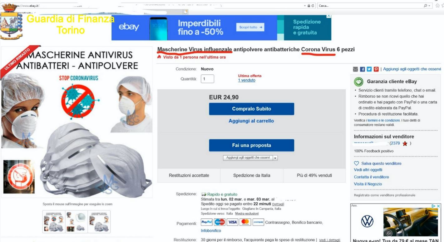Screen dimensions: 444x242
Task: Close the eBay banner ad
Action: pyautogui.click(x=329, y=16)
